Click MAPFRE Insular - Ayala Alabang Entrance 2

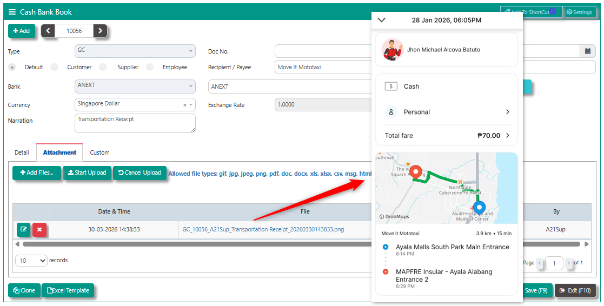pyautogui.click(x=444, y=276)
